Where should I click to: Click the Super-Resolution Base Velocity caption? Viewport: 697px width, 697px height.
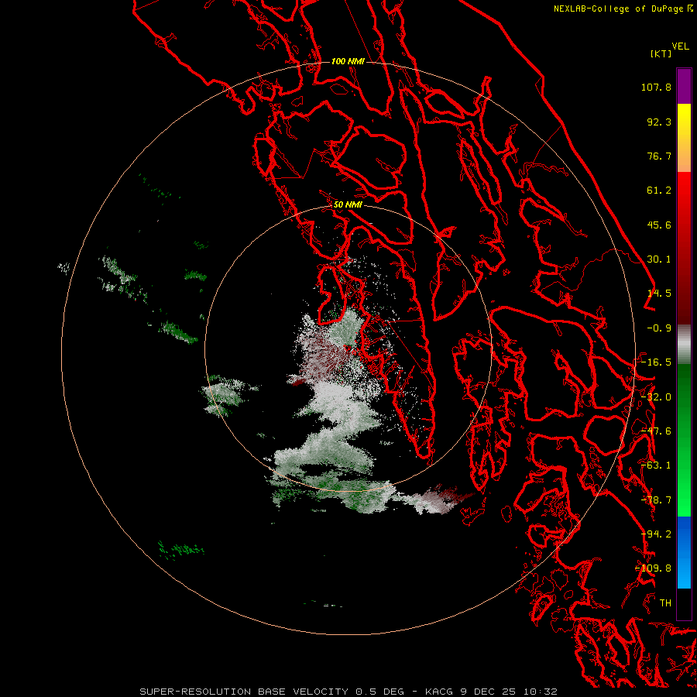[x=348, y=692]
